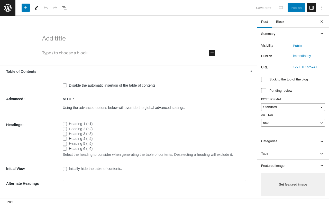Select the Tools pencil icon

click(36, 8)
